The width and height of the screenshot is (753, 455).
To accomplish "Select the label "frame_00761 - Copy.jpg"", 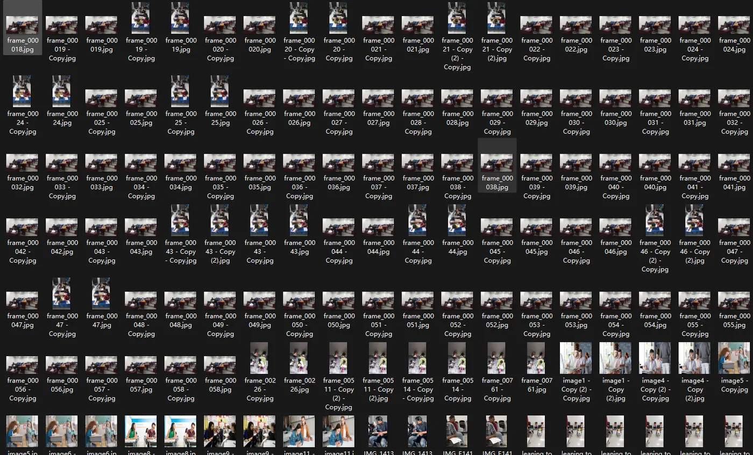I will tap(497, 389).
